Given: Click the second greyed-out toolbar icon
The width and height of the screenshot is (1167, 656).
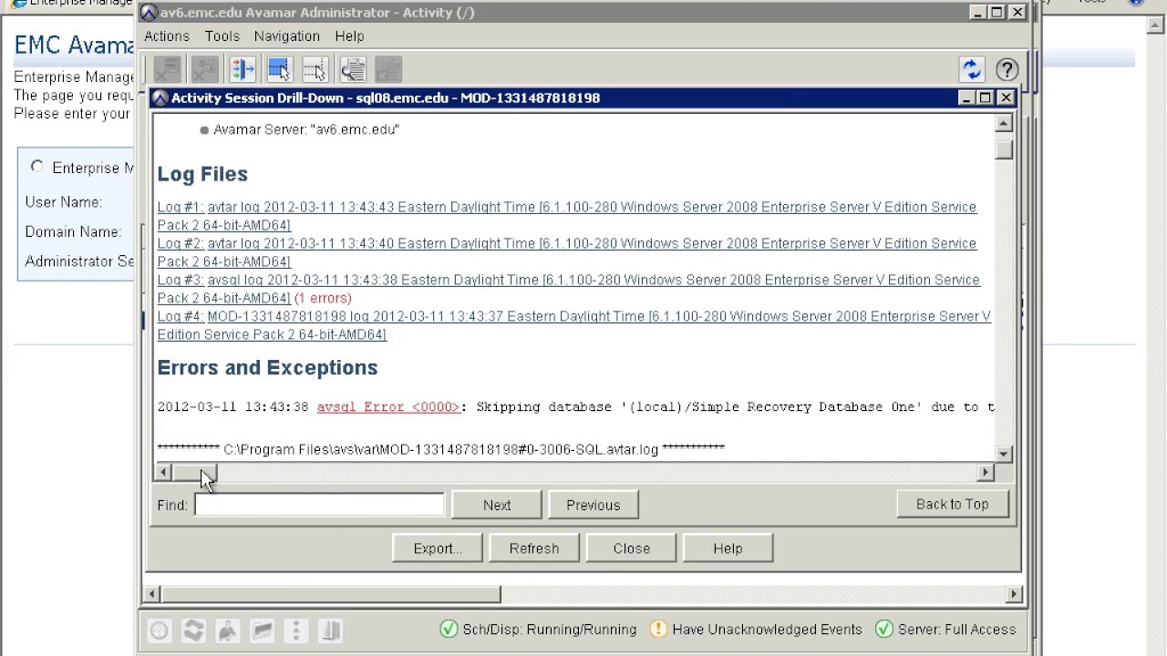Looking at the screenshot, I should [204, 69].
